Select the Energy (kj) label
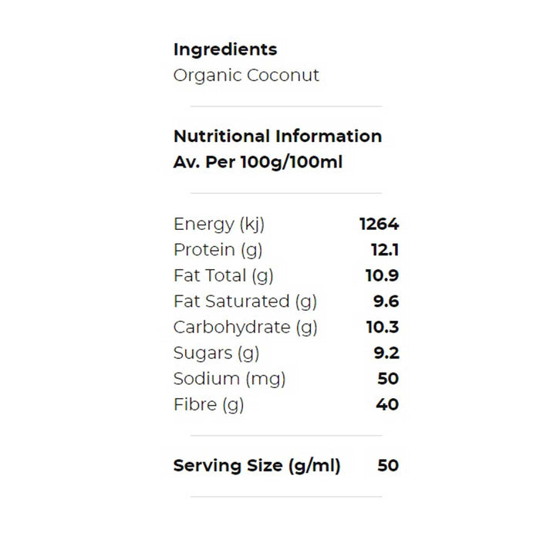 click(219, 224)
